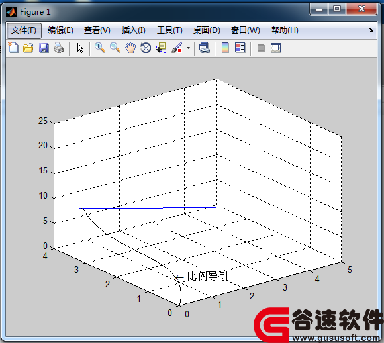Image resolution: width=384 pixels, height=343 pixels.
Task: Print the figure using the printer icon
Action: point(59,48)
